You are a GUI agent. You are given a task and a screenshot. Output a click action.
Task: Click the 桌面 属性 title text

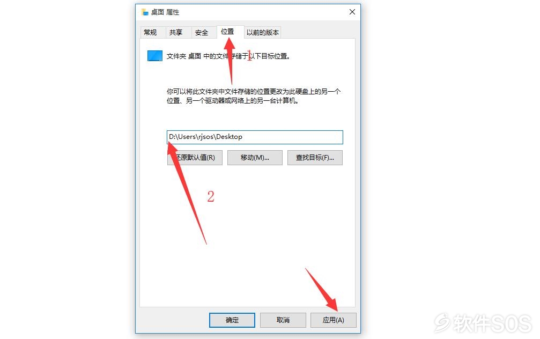[x=165, y=12]
